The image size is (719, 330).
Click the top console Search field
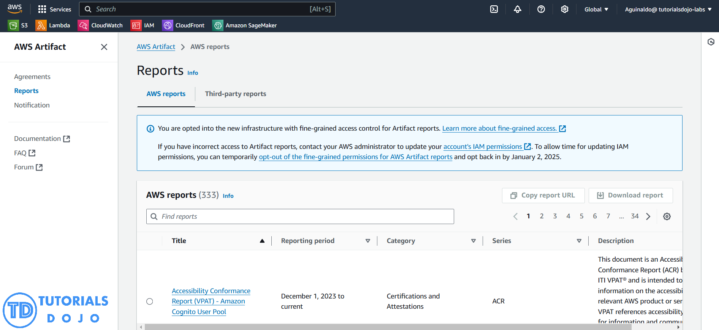(x=207, y=9)
